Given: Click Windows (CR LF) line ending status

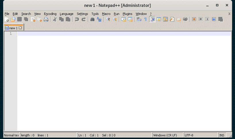Looking at the screenshot, I should pos(168,135).
